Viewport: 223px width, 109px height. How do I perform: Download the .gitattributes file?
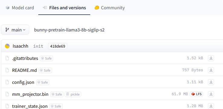[211, 58]
